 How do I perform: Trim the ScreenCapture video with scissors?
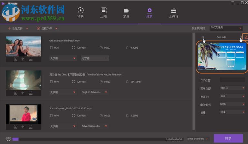click(x=15, y=127)
